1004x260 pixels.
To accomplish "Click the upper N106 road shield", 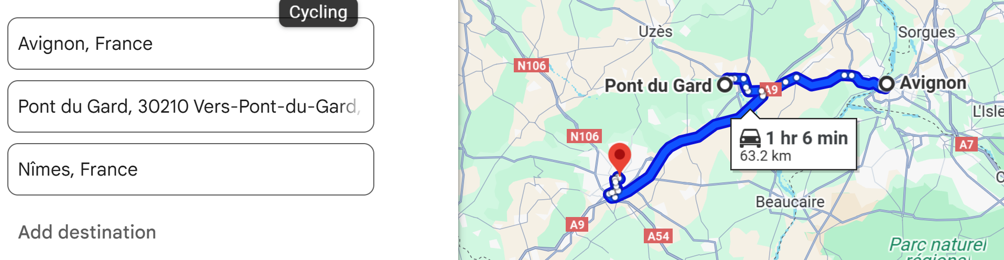I will tap(532, 66).
